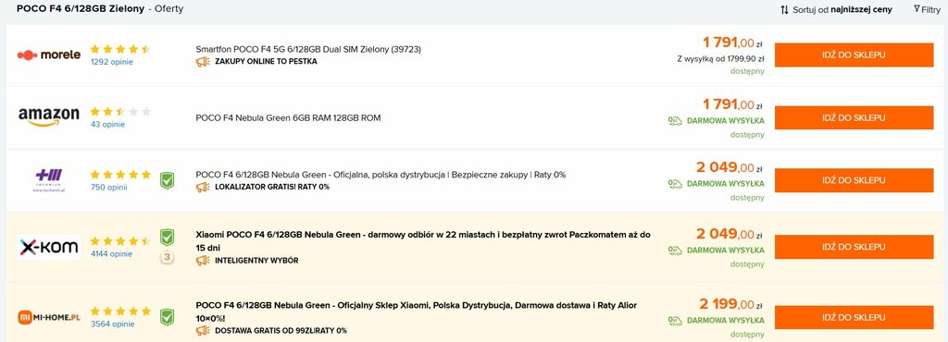Click the MI-HOME.PL logo
Image resolution: width=948 pixels, height=342 pixels.
click(49, 317)
